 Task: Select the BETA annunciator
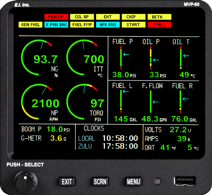tap(159, 17)
